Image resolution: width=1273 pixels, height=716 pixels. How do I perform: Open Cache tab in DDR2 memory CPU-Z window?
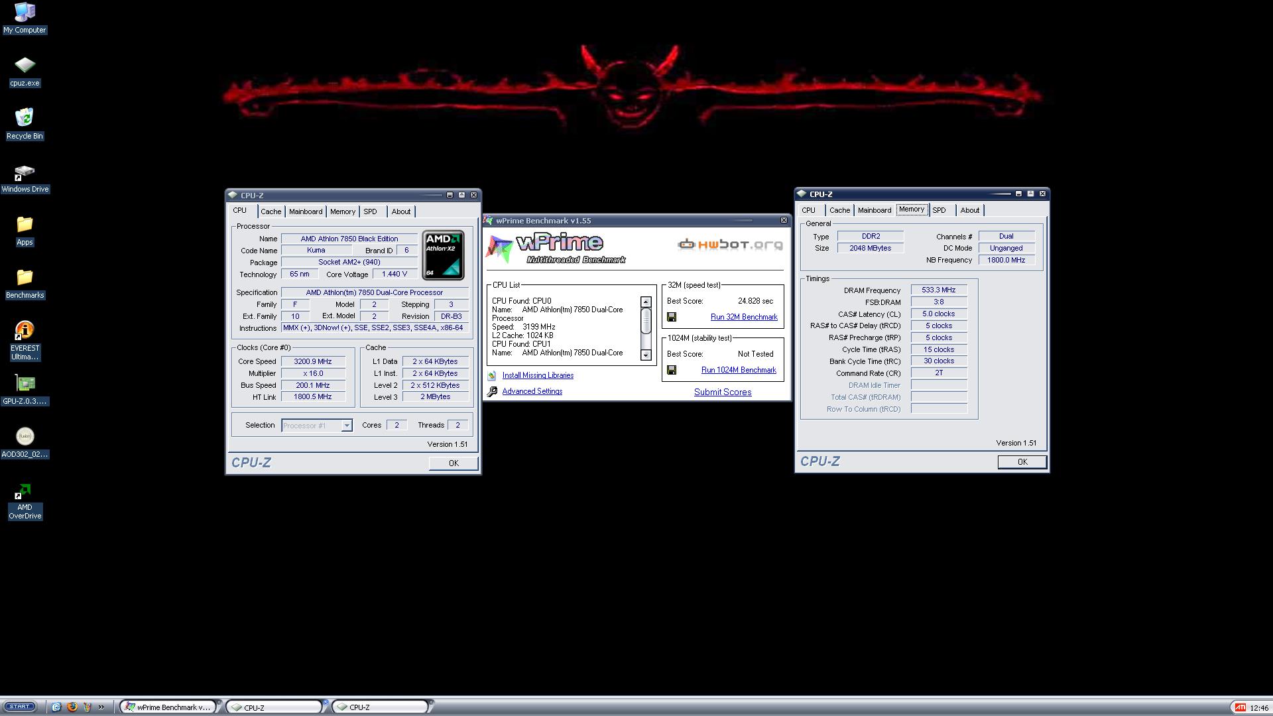(839, 210)
